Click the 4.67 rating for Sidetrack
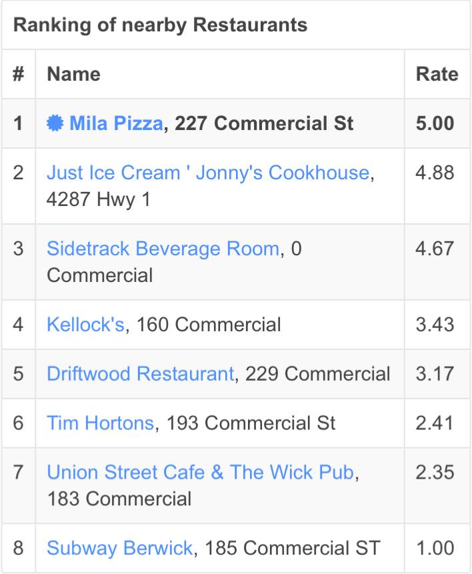472x574 pixels. (435, 249)
